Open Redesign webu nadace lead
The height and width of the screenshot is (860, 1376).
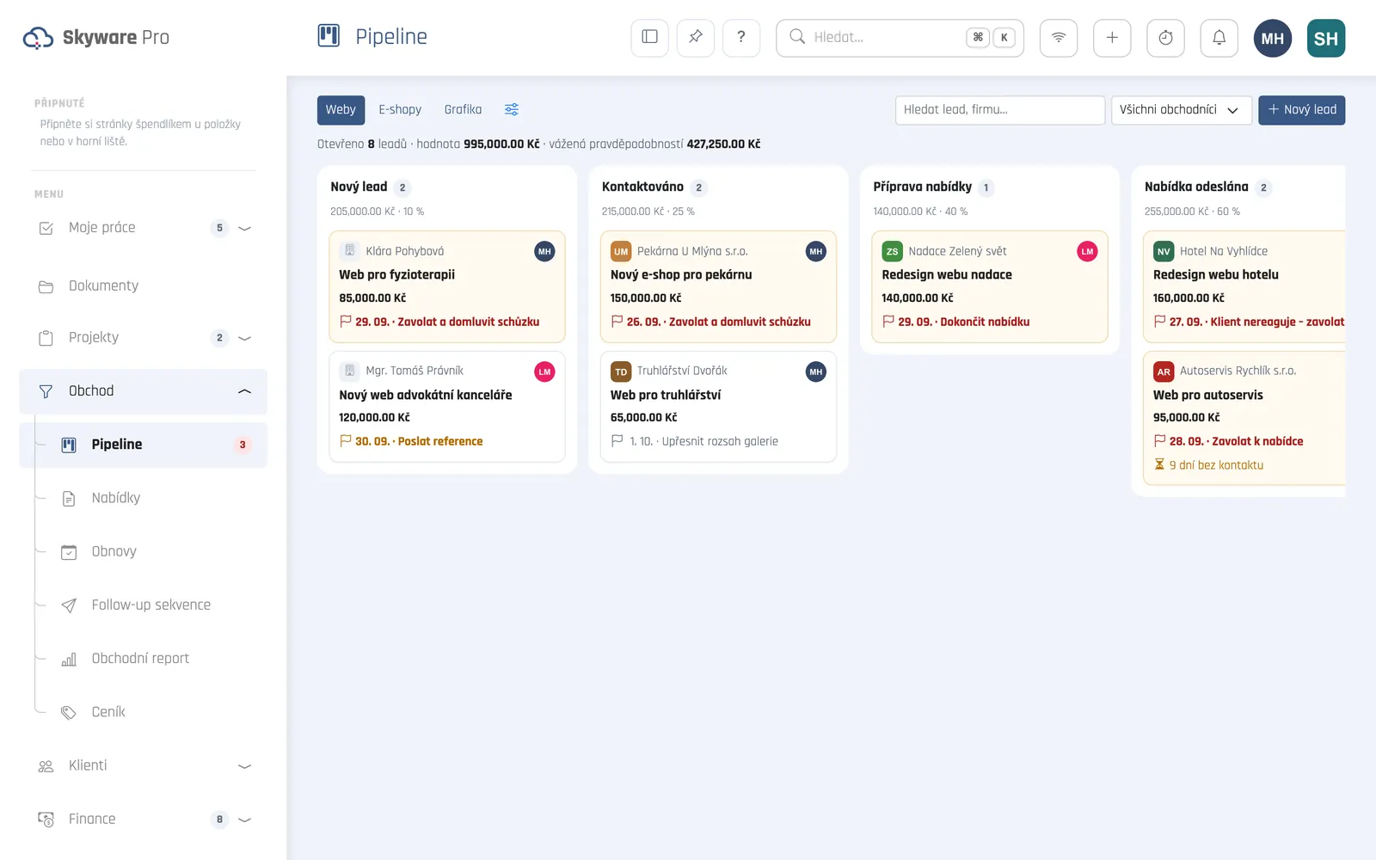click(990, 286)
